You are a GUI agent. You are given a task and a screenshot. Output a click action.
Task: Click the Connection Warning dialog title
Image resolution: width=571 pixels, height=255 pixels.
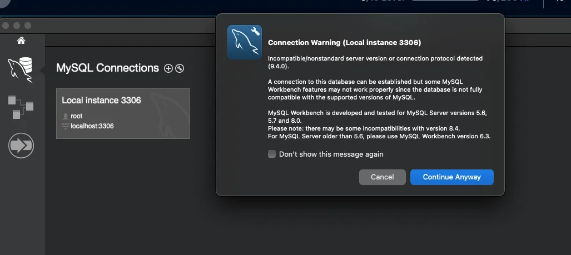[x=344, y=42]
